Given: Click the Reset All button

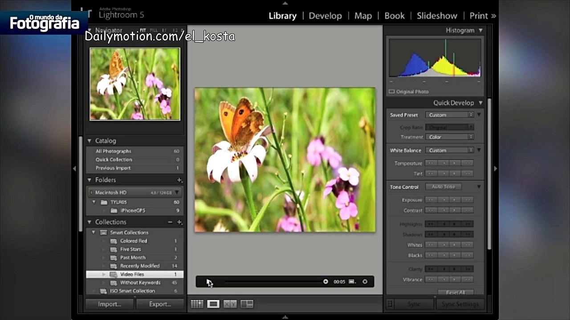Looking at the screenshot, I should (455, 292).
